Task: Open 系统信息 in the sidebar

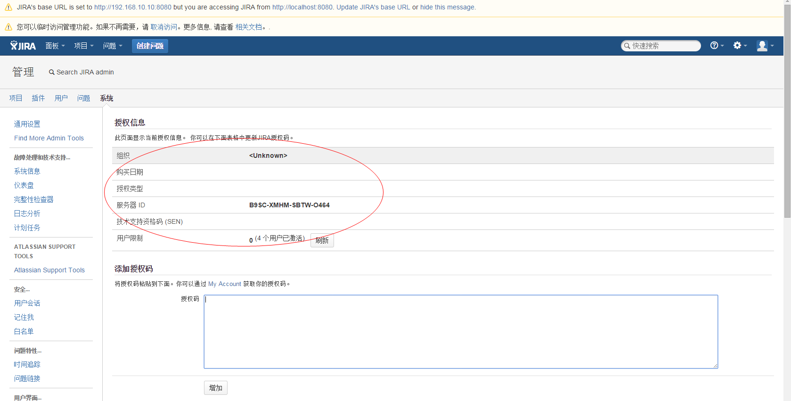Action: pyautogui.click(x=27, y=171)
